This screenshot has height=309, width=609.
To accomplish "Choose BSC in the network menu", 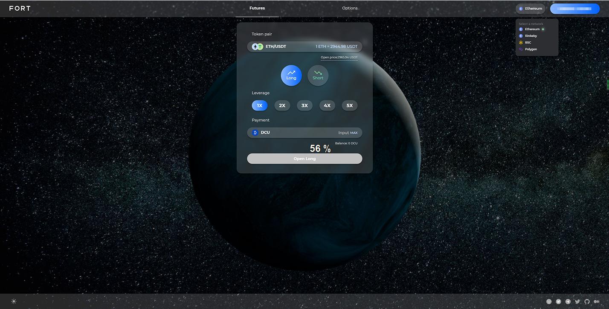I will pyautogui.click(x=528, y=43).
